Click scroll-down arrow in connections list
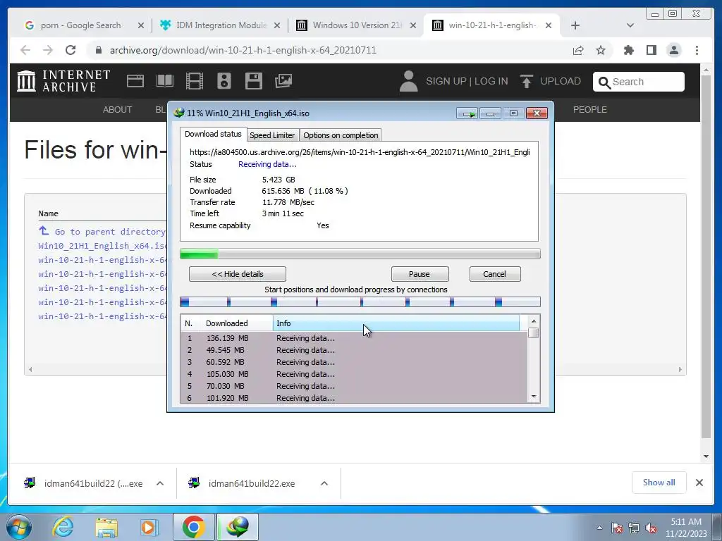722x541 pixels. coord(534,397)
